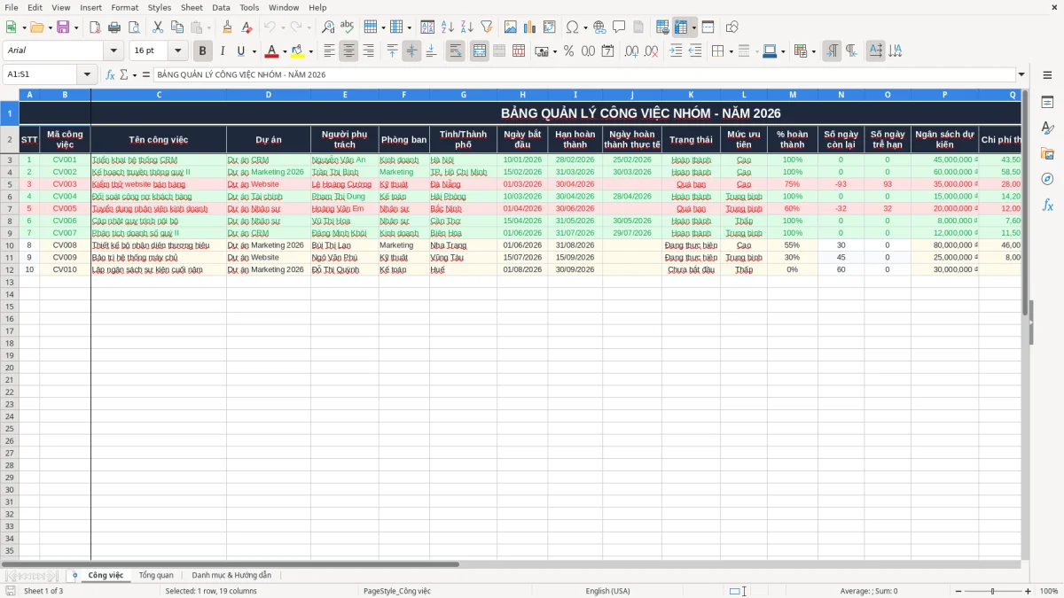
Task: Click Sort Descending icon
Action: point(466,27)
